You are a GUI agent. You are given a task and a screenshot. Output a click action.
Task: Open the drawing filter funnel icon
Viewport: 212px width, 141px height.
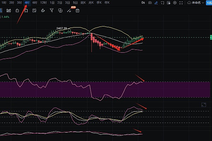[52, 10]
